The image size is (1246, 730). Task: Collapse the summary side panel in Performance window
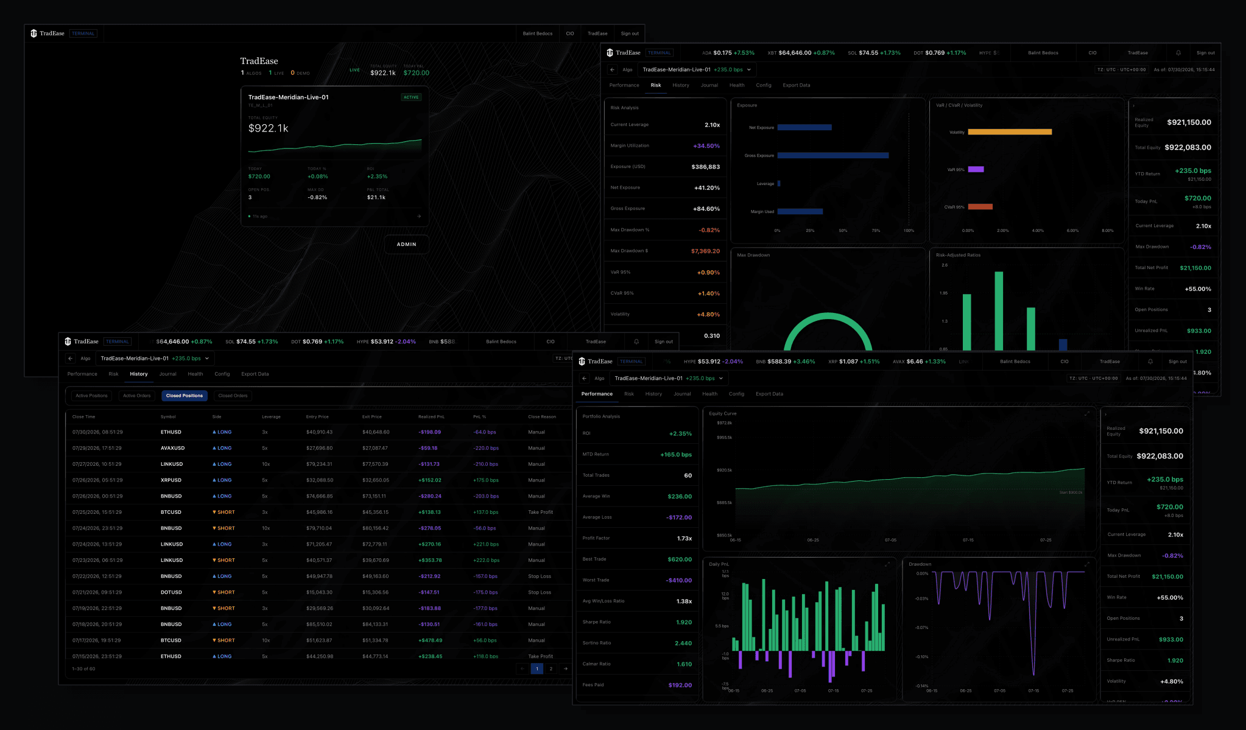coord(1106,415)
